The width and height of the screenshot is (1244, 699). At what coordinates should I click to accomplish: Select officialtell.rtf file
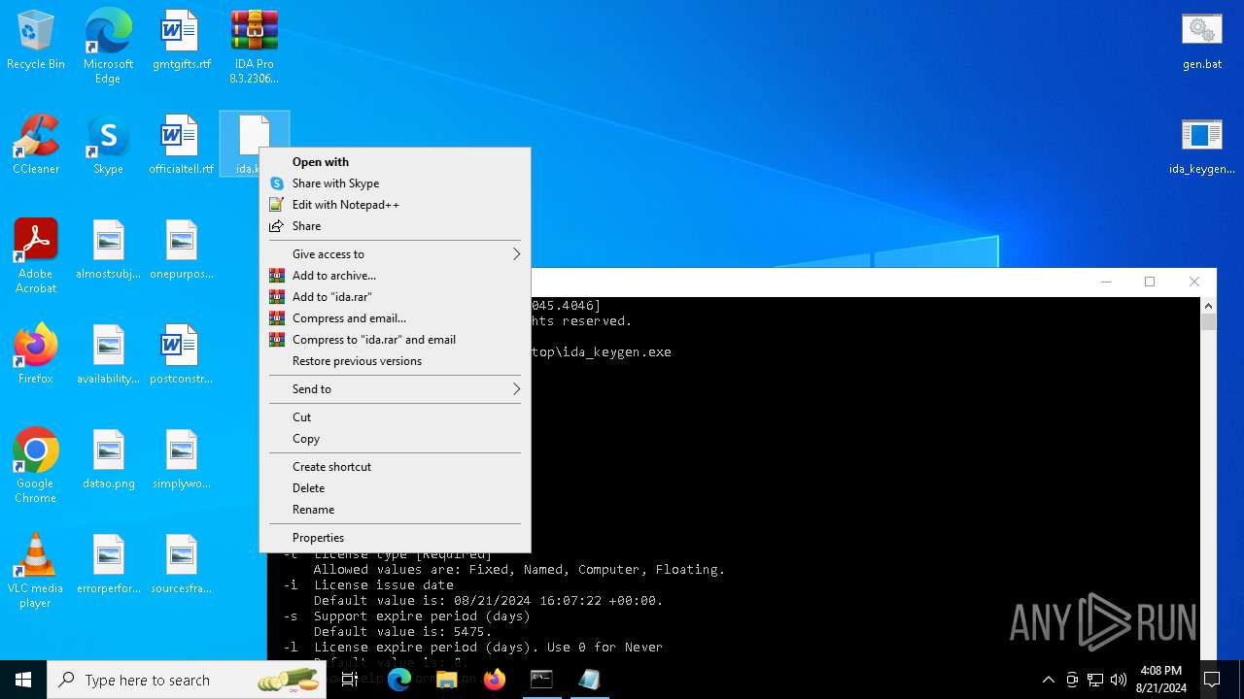pyautogui.click(x=181, y=146)
